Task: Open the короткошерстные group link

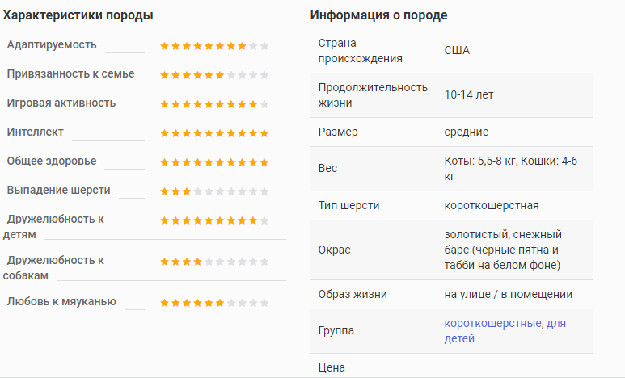Action: click(492, 323)
